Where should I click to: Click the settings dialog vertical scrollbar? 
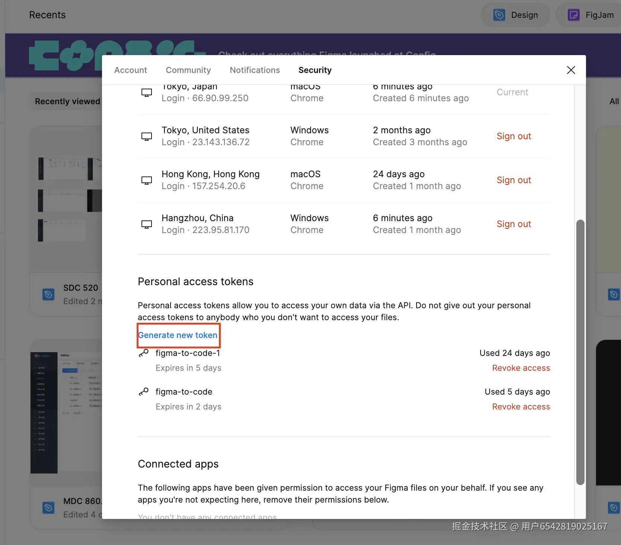coord(580,352)
